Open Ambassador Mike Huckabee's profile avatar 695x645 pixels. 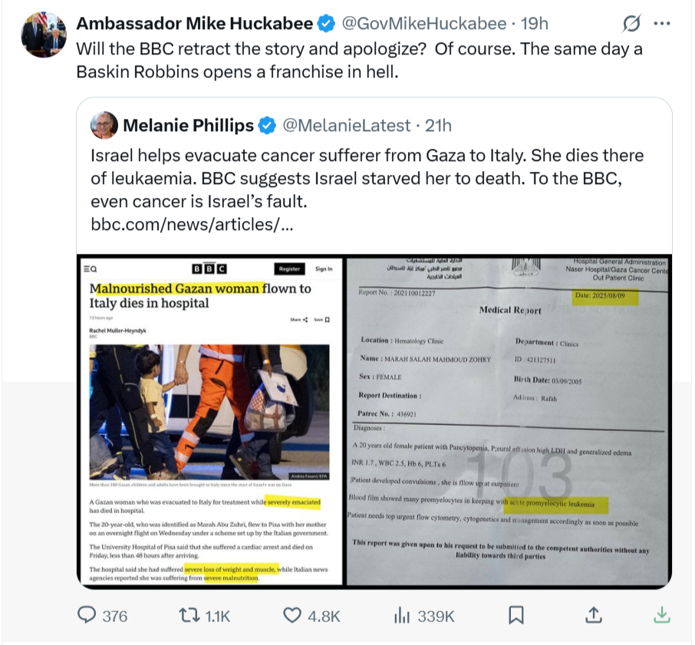[x=44, y=35]
